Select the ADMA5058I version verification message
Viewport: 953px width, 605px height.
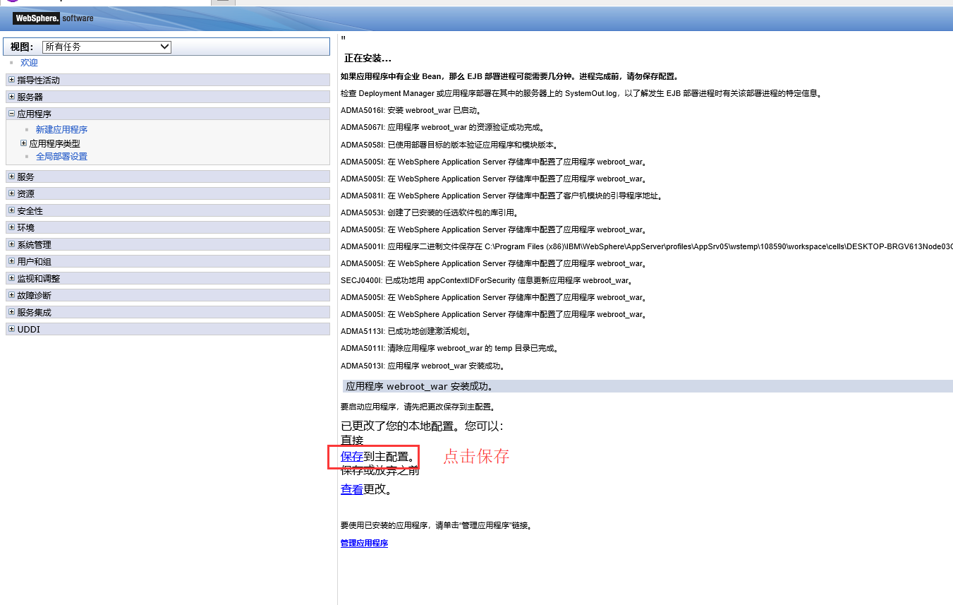[x=450, y=145]
